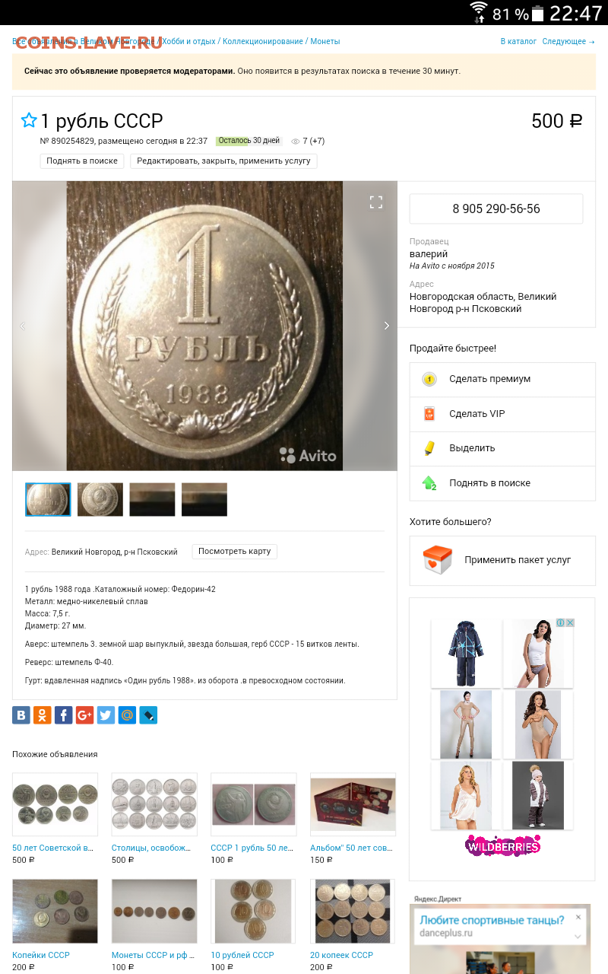This screenshot has height=974, width=608.
Task: Go to the Следующее listing link
Action: click(568, 41)
